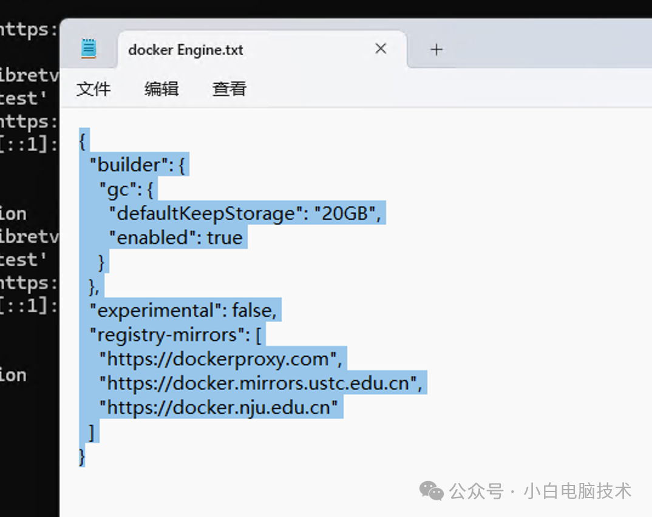Click the word "builder" in the JSON text

point(131,164)
